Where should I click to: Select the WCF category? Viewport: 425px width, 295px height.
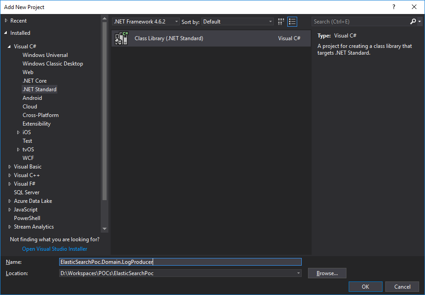[28, 158]
